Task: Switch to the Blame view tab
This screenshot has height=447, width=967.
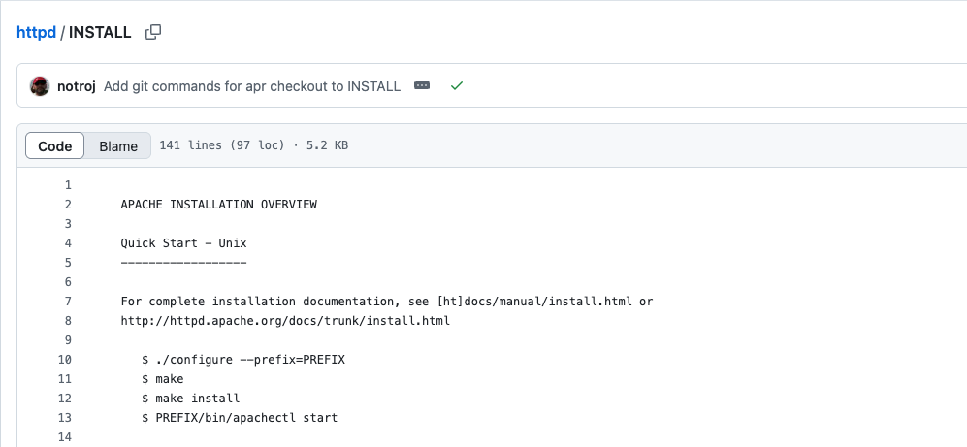Action: pyautogui.click(x=118, y=146)
